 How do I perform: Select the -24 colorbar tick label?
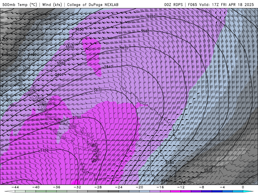coord(119,187)
